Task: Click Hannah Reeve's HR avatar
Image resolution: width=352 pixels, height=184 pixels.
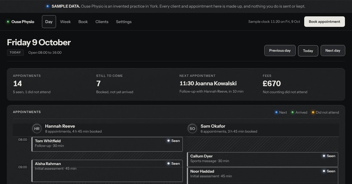Action: tap(37, 129)
